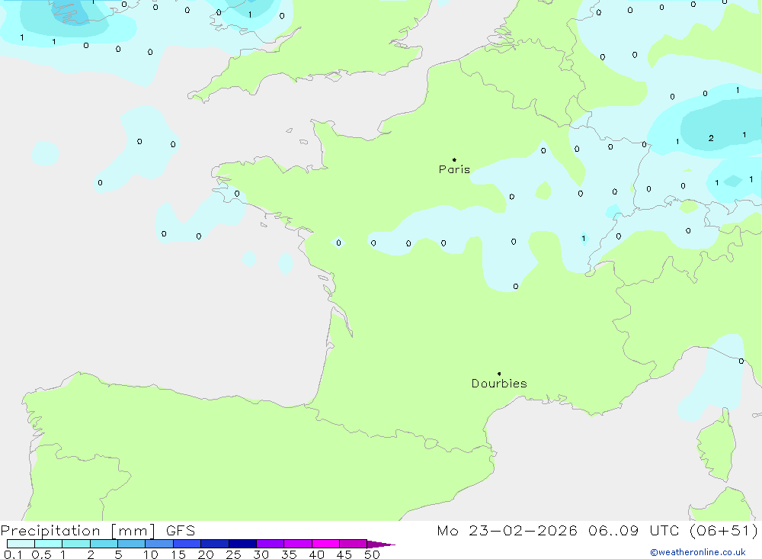This screenshot has height=559, width=762.
Task: Pick the 30–35 mm legend swatch
Action: (x=271, y=544)
